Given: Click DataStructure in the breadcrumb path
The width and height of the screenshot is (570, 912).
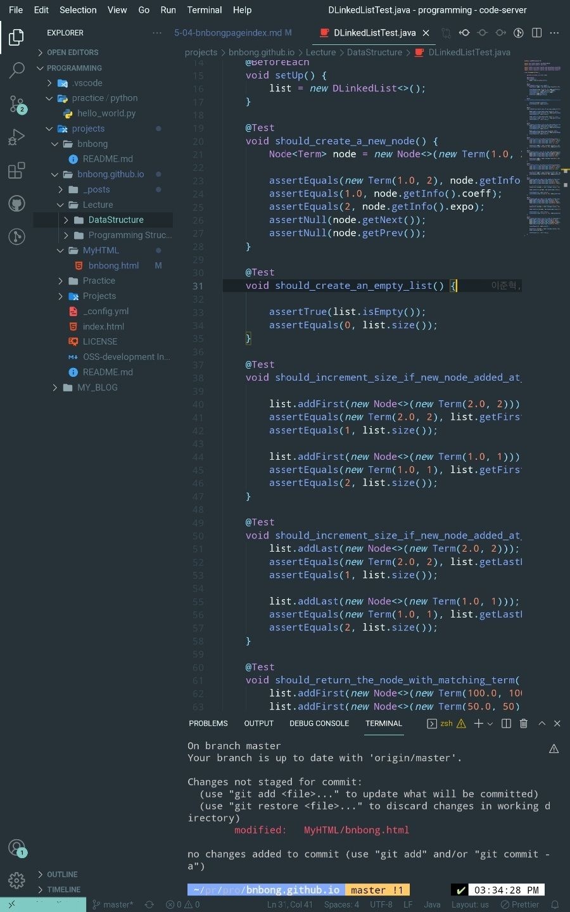Looking at the screenshot, I should click(x=374, y=53).
